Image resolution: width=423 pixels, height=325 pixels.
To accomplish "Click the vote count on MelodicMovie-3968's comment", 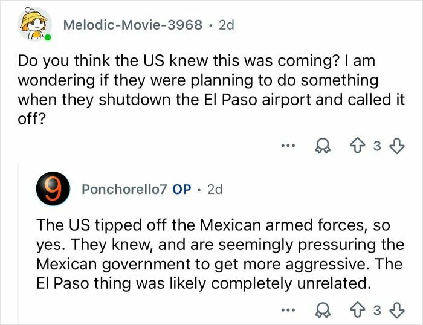I will point(377,146).
